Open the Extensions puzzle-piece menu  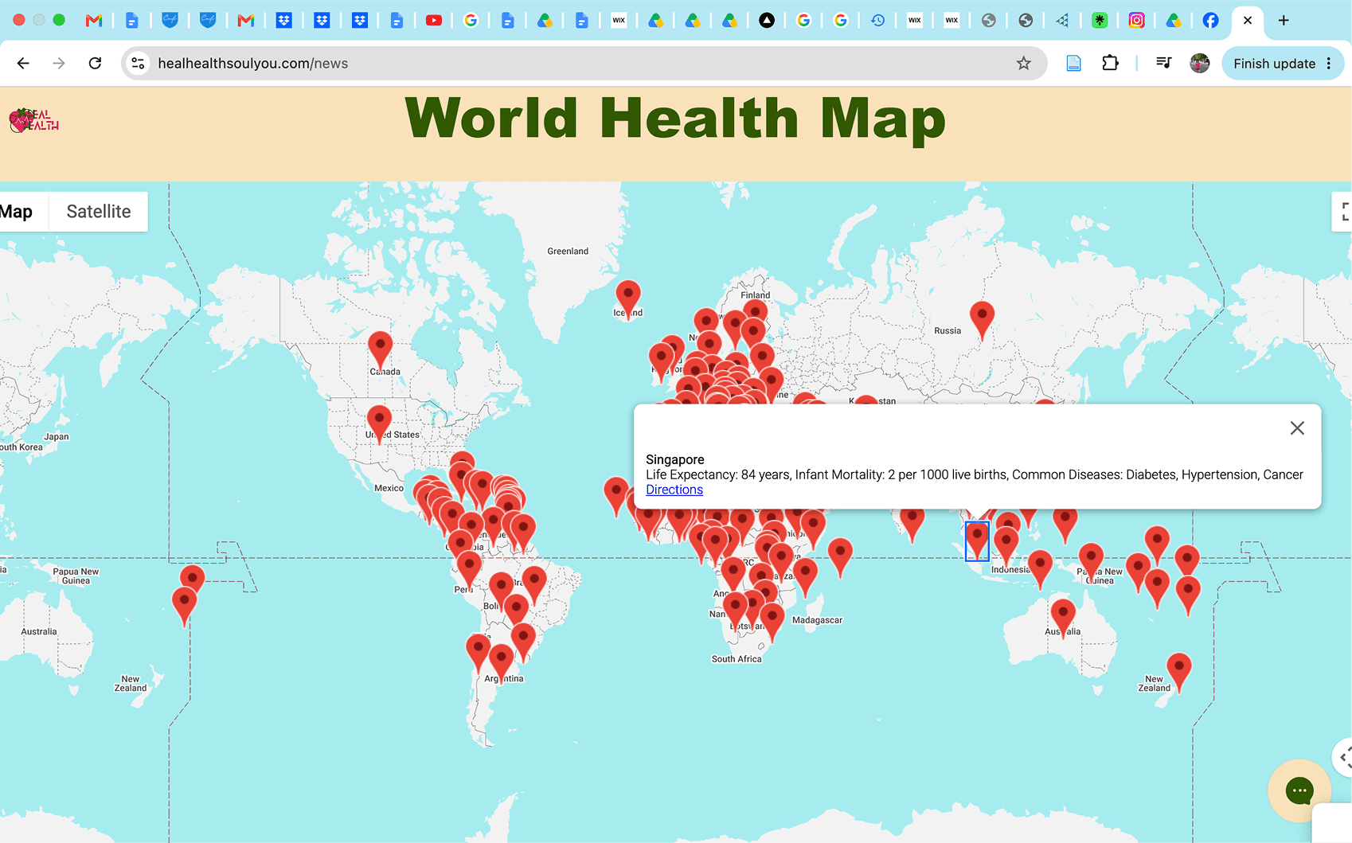[1110, 63]
